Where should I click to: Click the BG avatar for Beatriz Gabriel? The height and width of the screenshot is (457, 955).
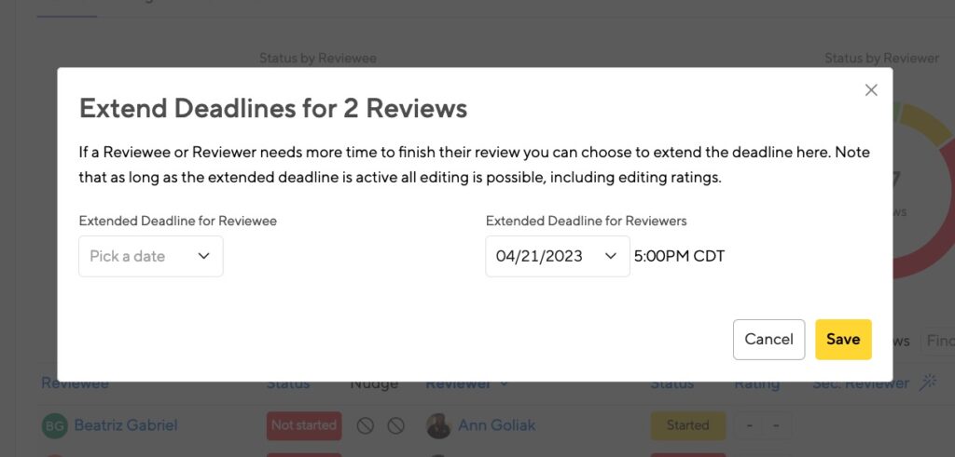pos(54,425)
